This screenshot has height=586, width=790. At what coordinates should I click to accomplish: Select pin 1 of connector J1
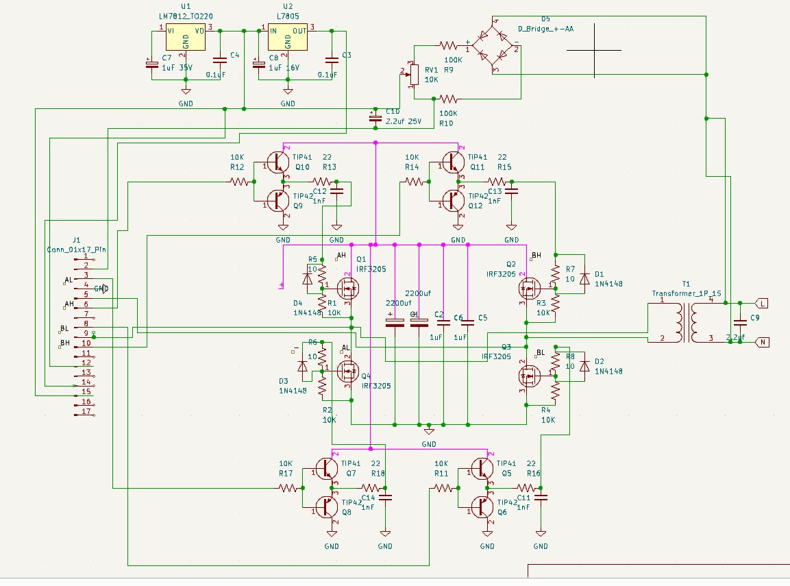click(x=84, y=259)
